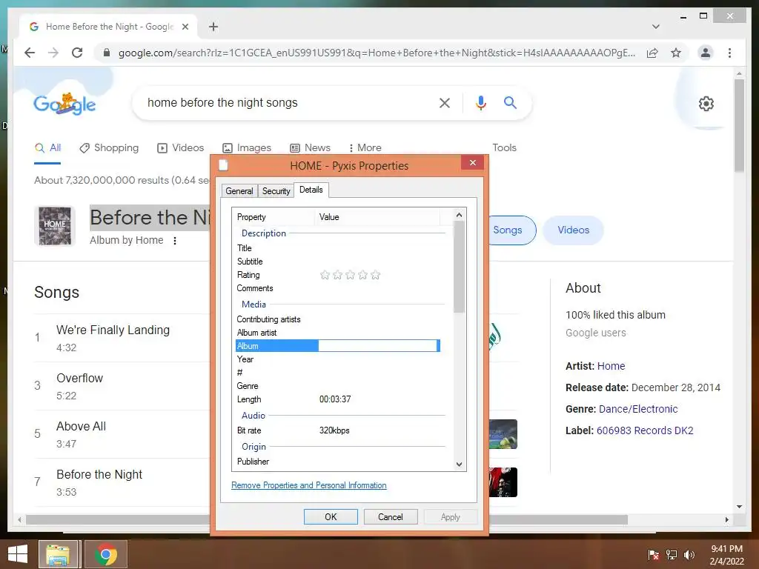This screenshot has height=569, width=759.
Task: Click the Chrome taskbar icon
Action: pos(106,554)
